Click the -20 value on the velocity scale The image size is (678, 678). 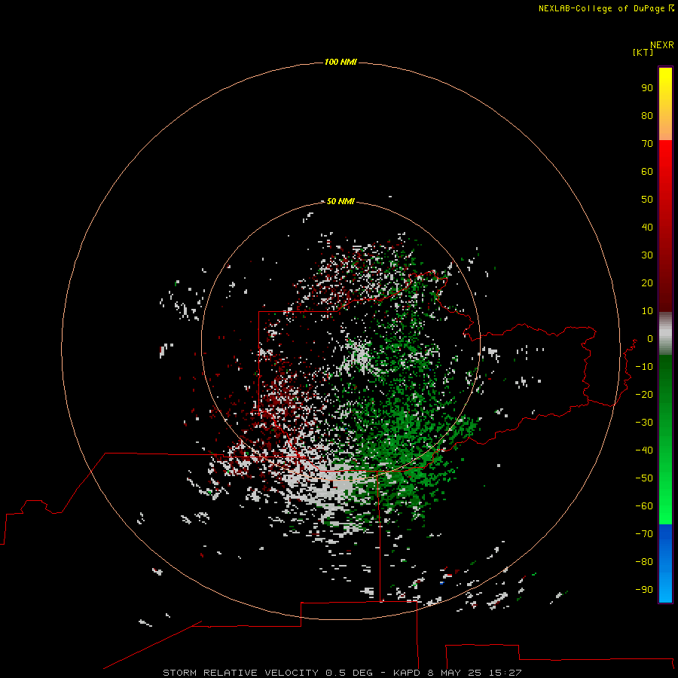click(x=644, y=394)
